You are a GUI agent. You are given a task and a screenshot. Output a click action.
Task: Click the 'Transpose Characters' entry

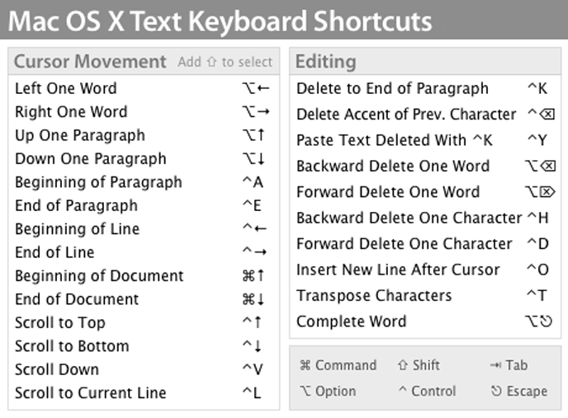point(374,295)
